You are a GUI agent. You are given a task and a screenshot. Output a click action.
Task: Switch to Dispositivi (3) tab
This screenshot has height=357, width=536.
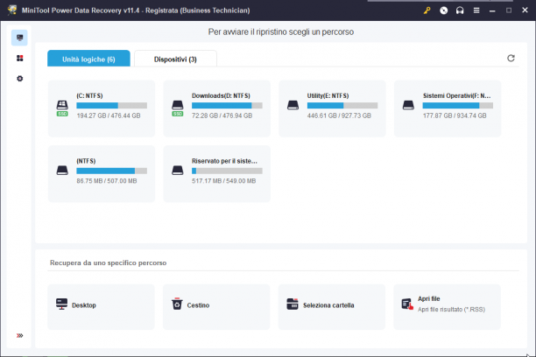[175, 59]
